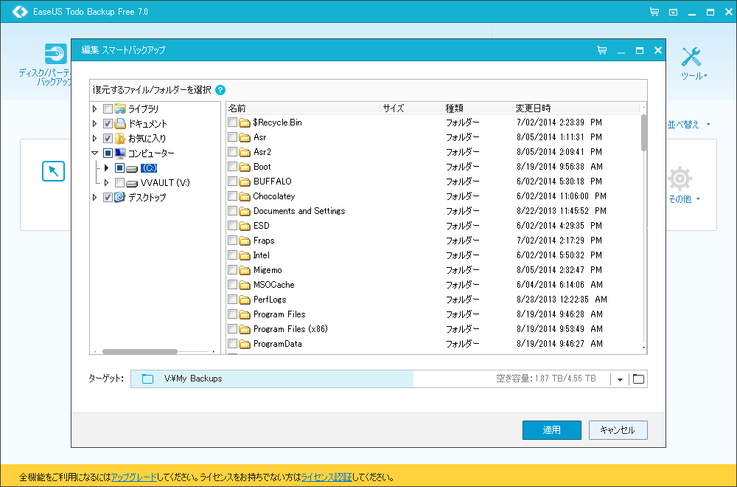Uncheck the お気に入り checkbox
The image size is (737, 487).
point(108,138)
